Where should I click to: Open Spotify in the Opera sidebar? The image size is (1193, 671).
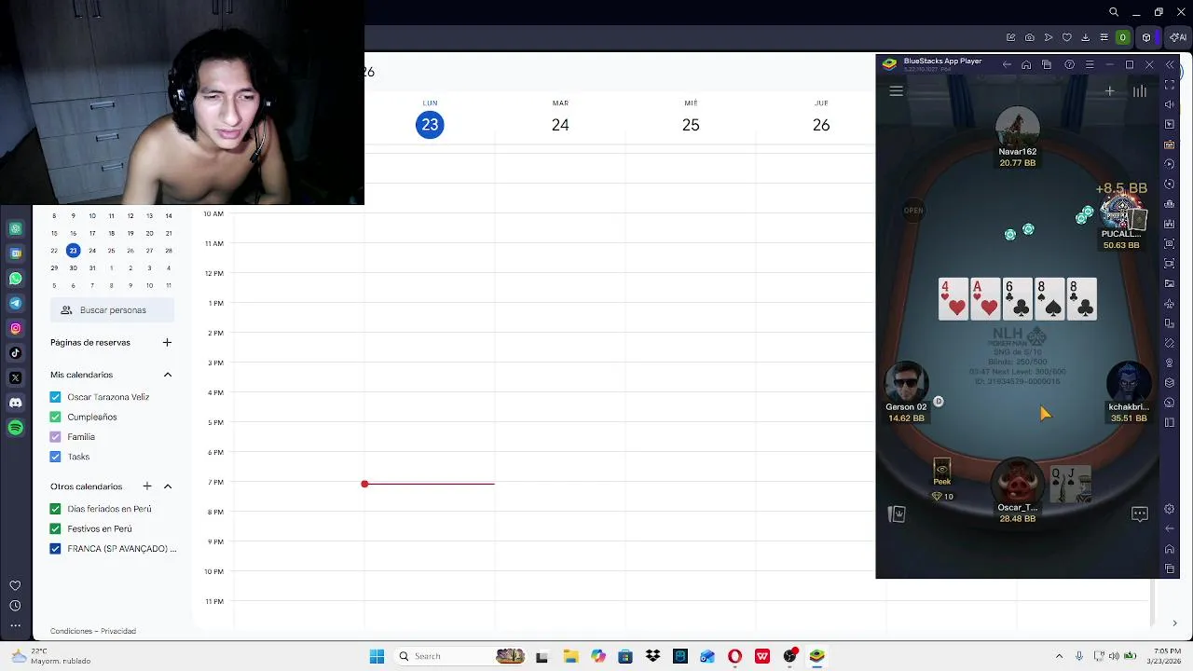click(16, 428)
